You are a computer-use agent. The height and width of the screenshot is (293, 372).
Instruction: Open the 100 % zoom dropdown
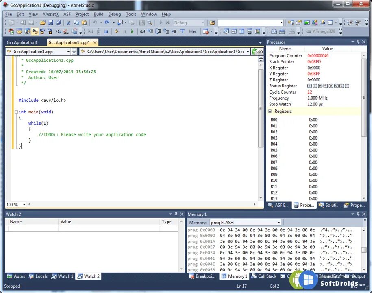(24, 204)
